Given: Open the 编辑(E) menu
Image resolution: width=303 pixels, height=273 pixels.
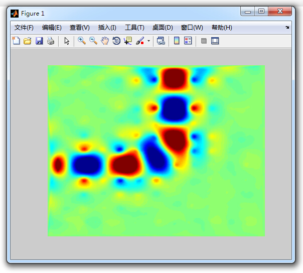Looking at the screenshot, I should coord(52,28).
